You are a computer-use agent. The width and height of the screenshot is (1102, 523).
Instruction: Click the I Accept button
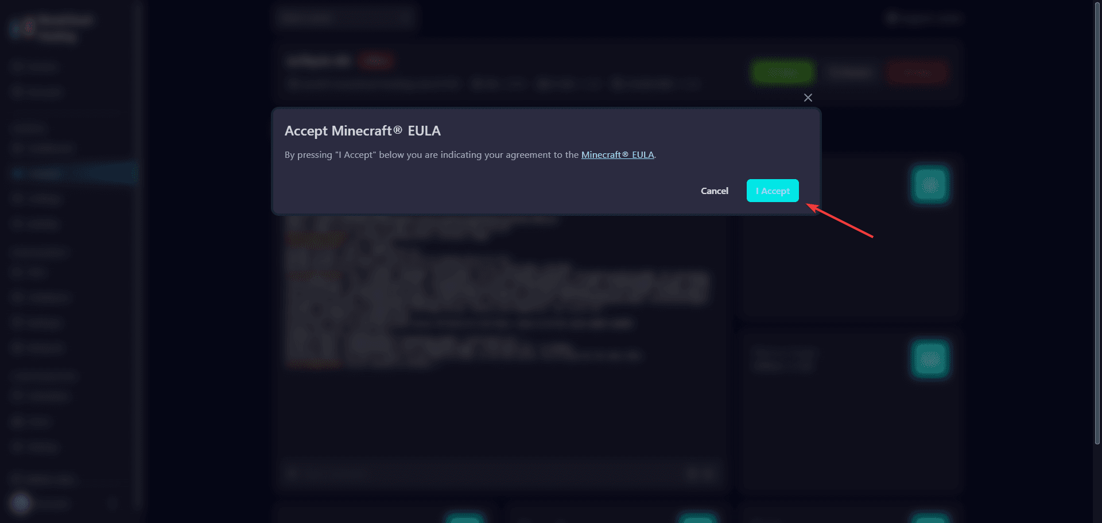(773, 191)
